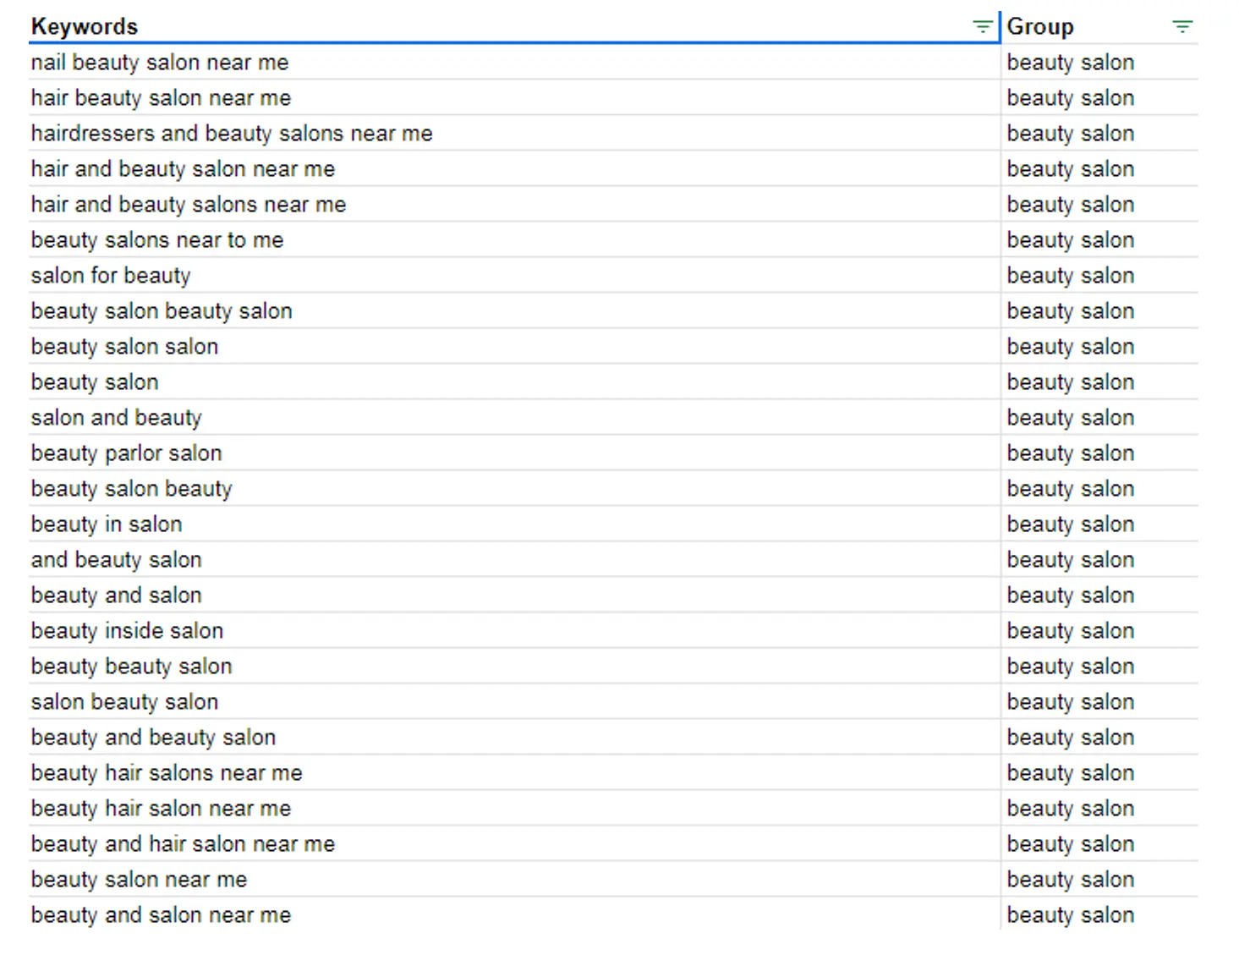The width and height of the screenshot is (1239, 955).
Task: Select the keyword 'beauty in salon'
Action: point(106,524)
